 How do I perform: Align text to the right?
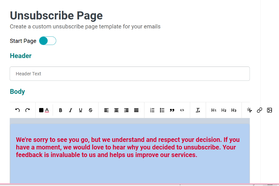point(126,110)
